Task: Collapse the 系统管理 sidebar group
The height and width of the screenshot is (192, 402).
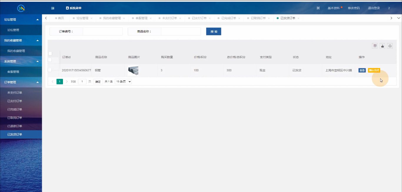Action: [x=21, y=61]
